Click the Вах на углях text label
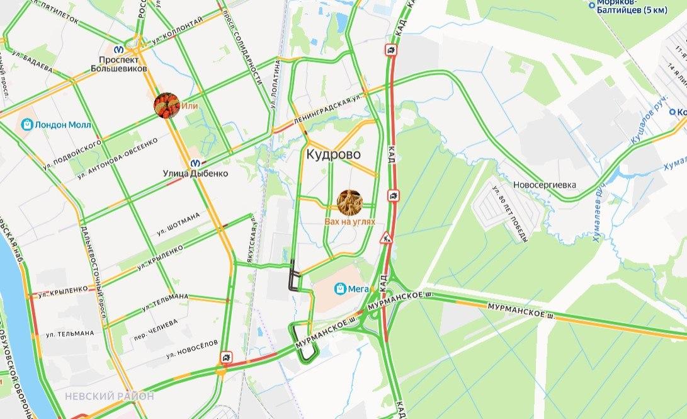Image resolution: width=687 pixels, height=419 pixels. point(349,222)
